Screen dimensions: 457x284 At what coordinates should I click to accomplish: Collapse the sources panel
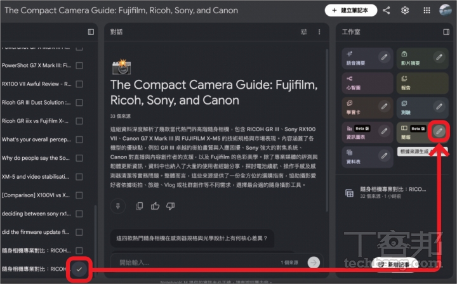point(91,32)
